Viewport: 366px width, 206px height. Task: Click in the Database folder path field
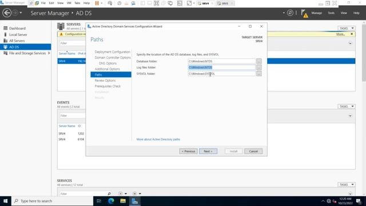tap(221, 61)
